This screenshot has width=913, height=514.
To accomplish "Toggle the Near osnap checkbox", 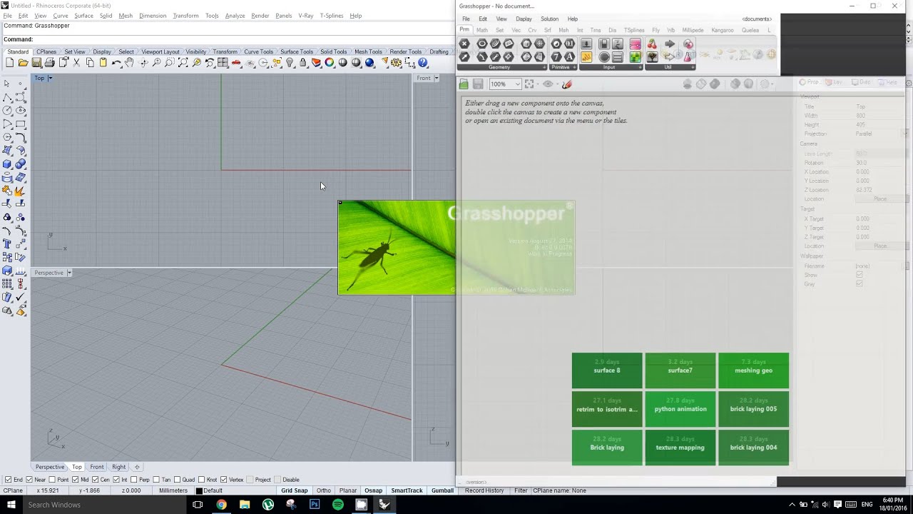I will [30, 480].
